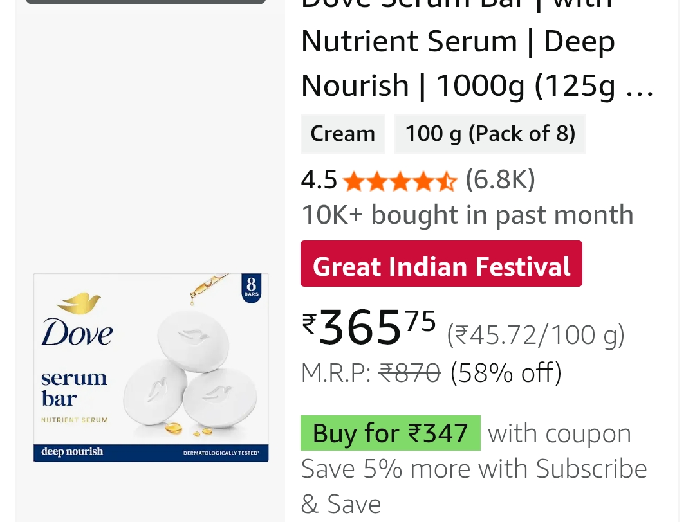Click the orange star rating icons

[x=400, y=182]
